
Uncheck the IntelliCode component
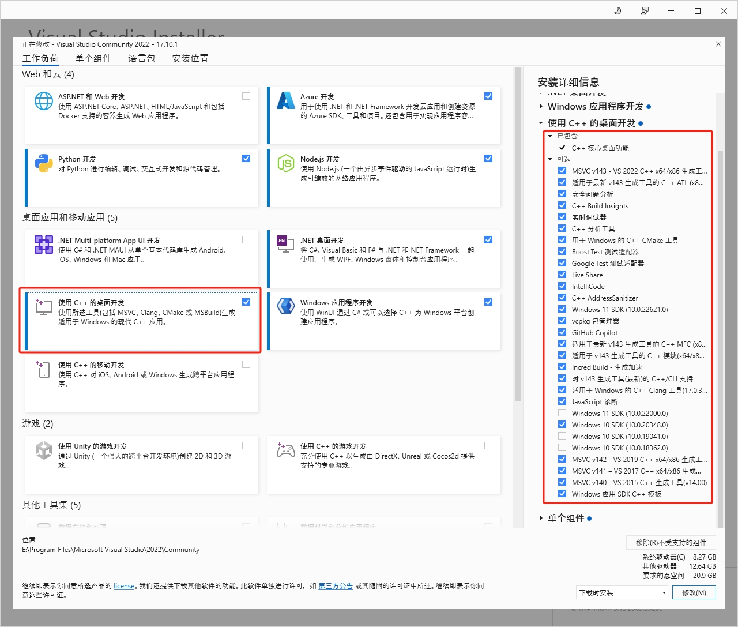pos(562,286)
